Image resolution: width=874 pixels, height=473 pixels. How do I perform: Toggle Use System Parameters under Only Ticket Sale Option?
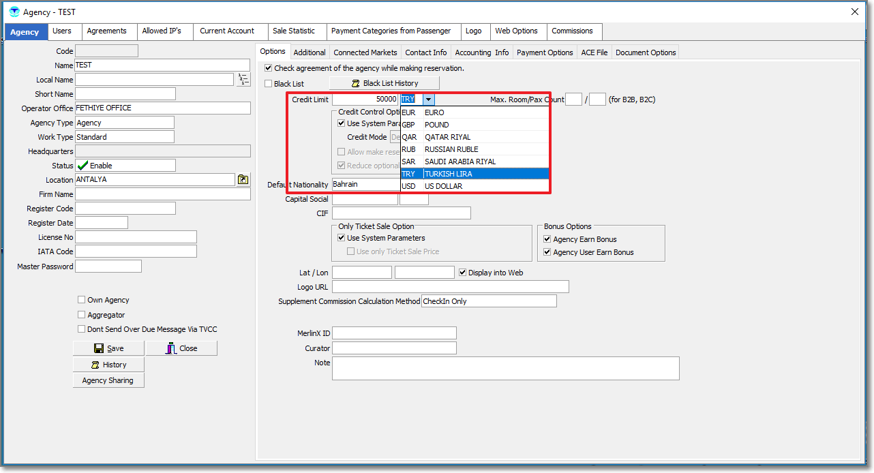(x=342, y=238)
